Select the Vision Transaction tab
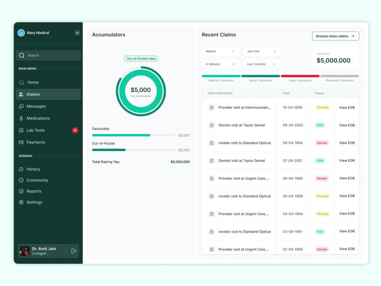The height and width of the screenshot is (286, 381). 300,78
